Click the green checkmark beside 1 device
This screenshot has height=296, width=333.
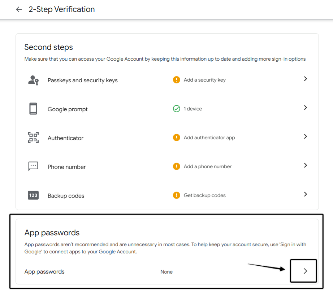pyautogui.click(x=177, y=109)
